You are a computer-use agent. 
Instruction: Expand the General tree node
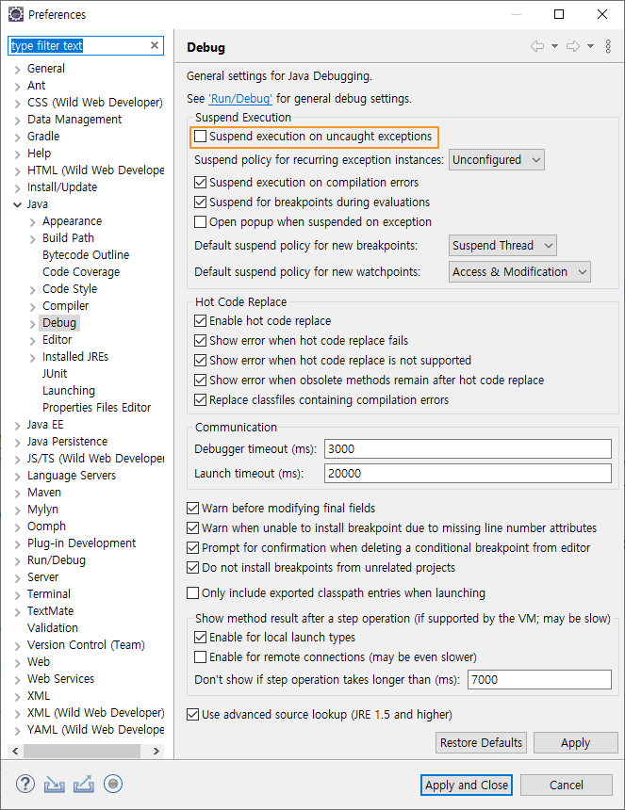pos(17,69)
